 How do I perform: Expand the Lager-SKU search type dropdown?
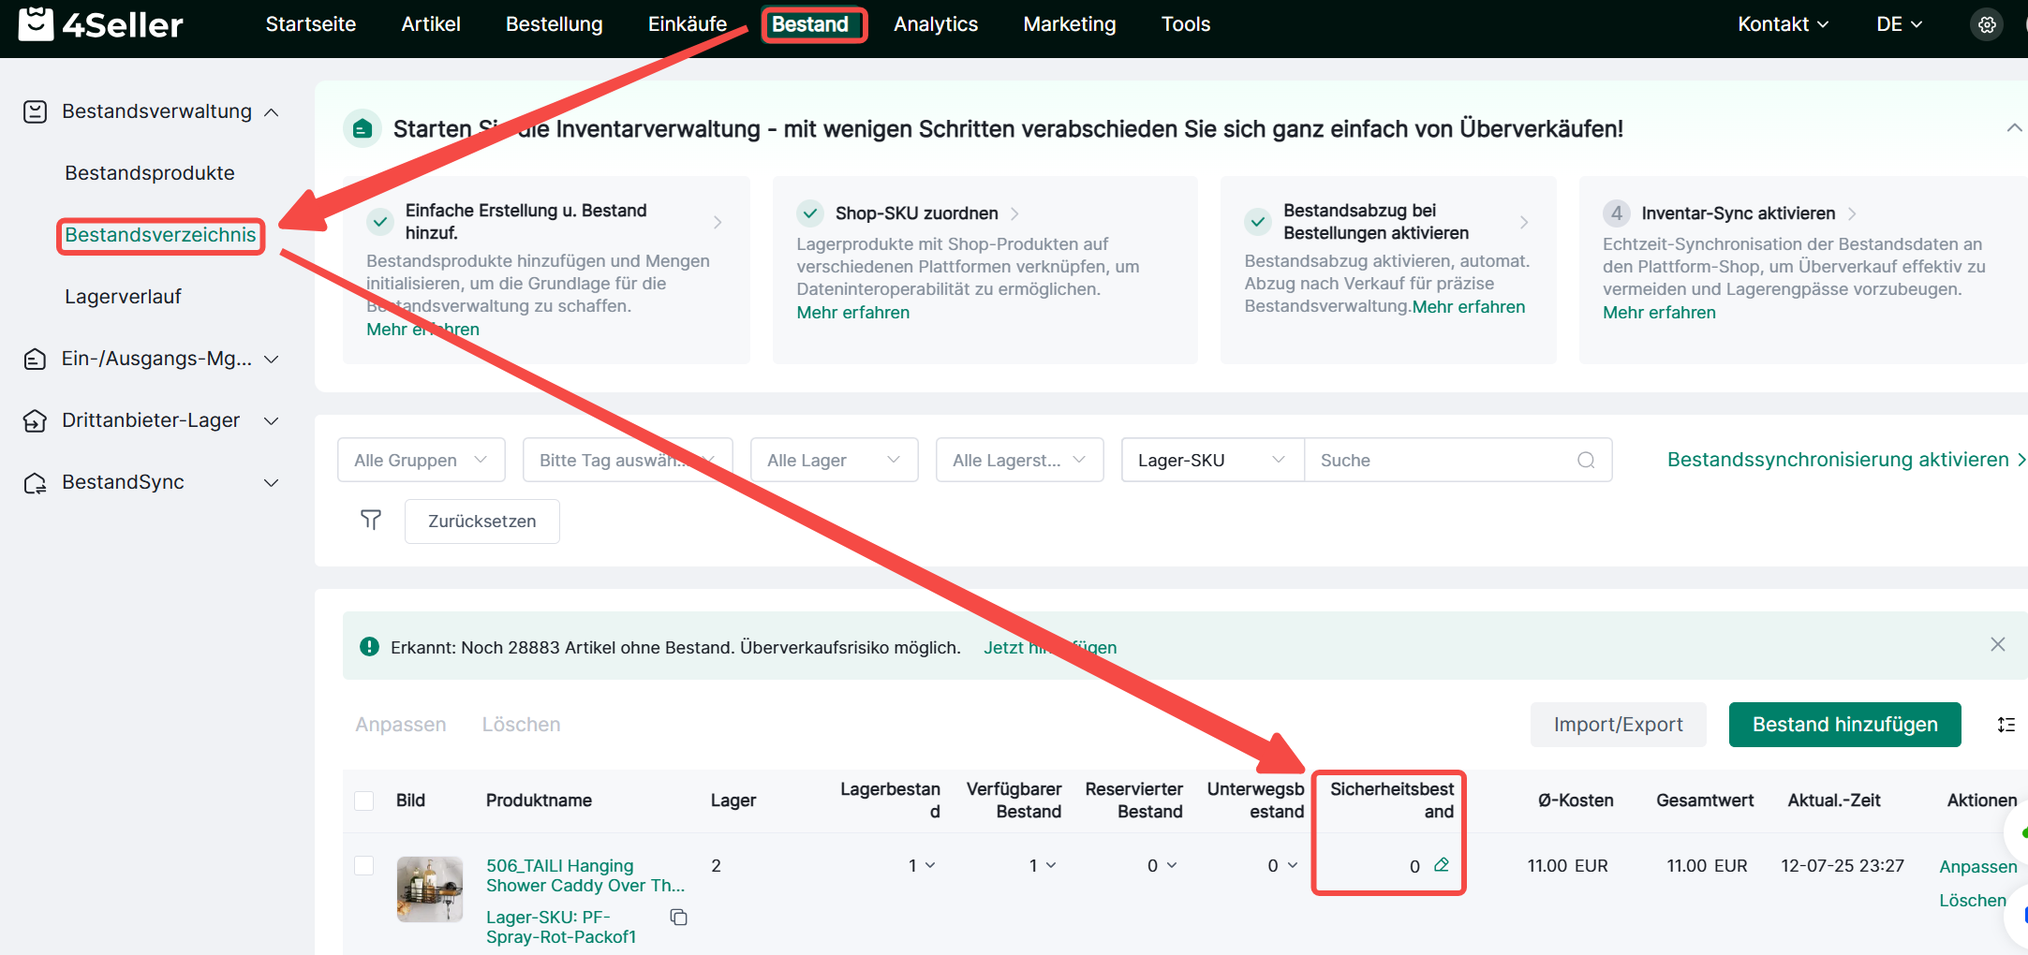point(1211,461)
